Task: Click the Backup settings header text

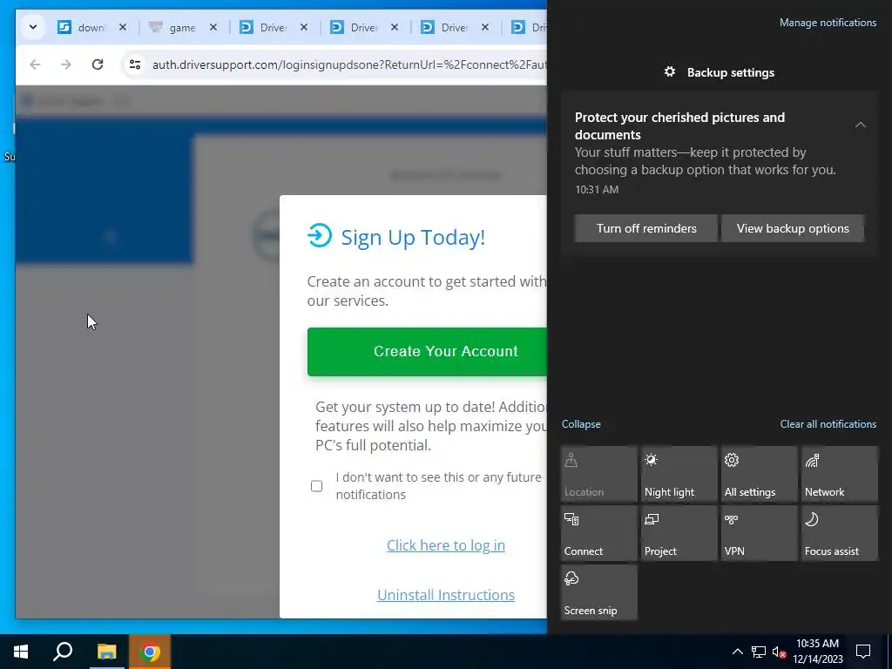Action: tap(731, 72)
